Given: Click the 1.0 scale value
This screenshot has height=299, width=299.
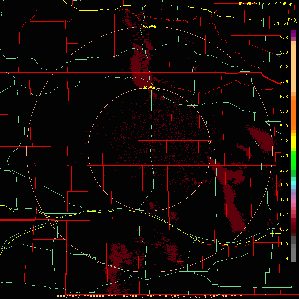Looking at the screenshot, I should click(284, 200).
